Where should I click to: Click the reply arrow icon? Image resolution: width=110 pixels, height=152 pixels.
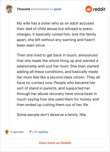click(x=31, y=132)
